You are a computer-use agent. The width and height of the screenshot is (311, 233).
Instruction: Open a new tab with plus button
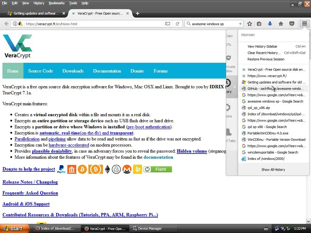click(x=138, y=13)
